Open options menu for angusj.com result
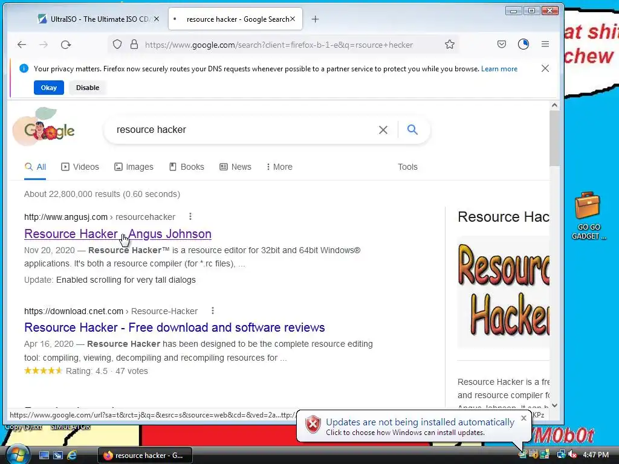Image resolution: width=619 pixels, height=464 pixels. [x=190, y=216]
